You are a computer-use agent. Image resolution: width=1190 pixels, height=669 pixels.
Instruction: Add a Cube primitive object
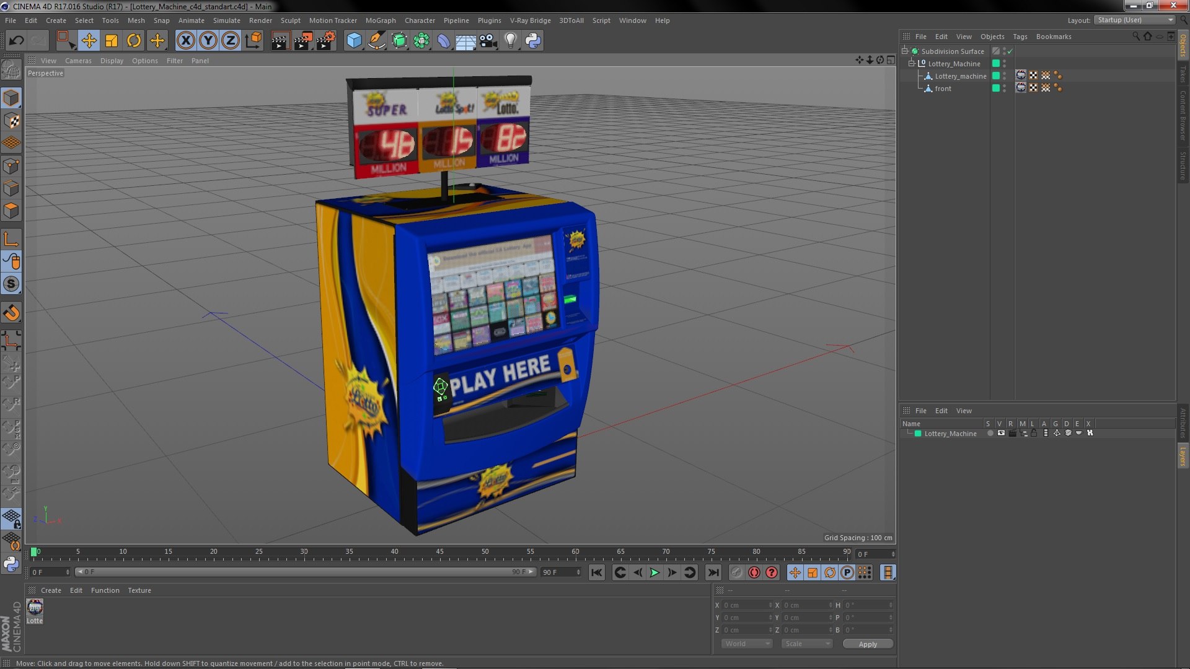(354, 41)
